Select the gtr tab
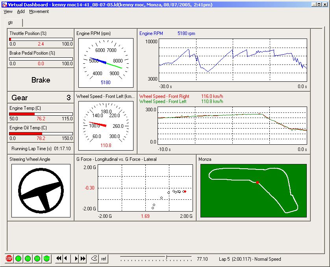This screenshot has height=267, width=330. tap(11, 23)
